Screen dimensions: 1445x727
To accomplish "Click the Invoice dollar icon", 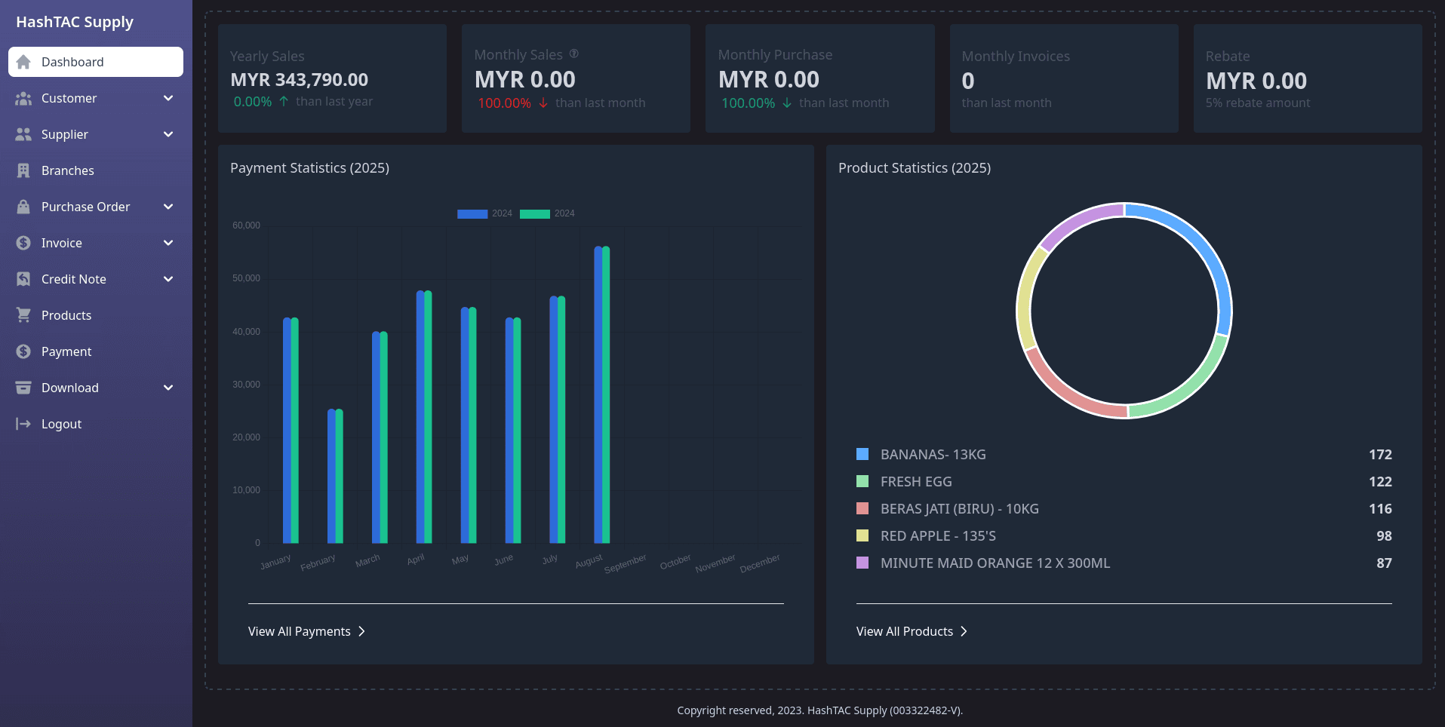I will [x=23, y=243].
